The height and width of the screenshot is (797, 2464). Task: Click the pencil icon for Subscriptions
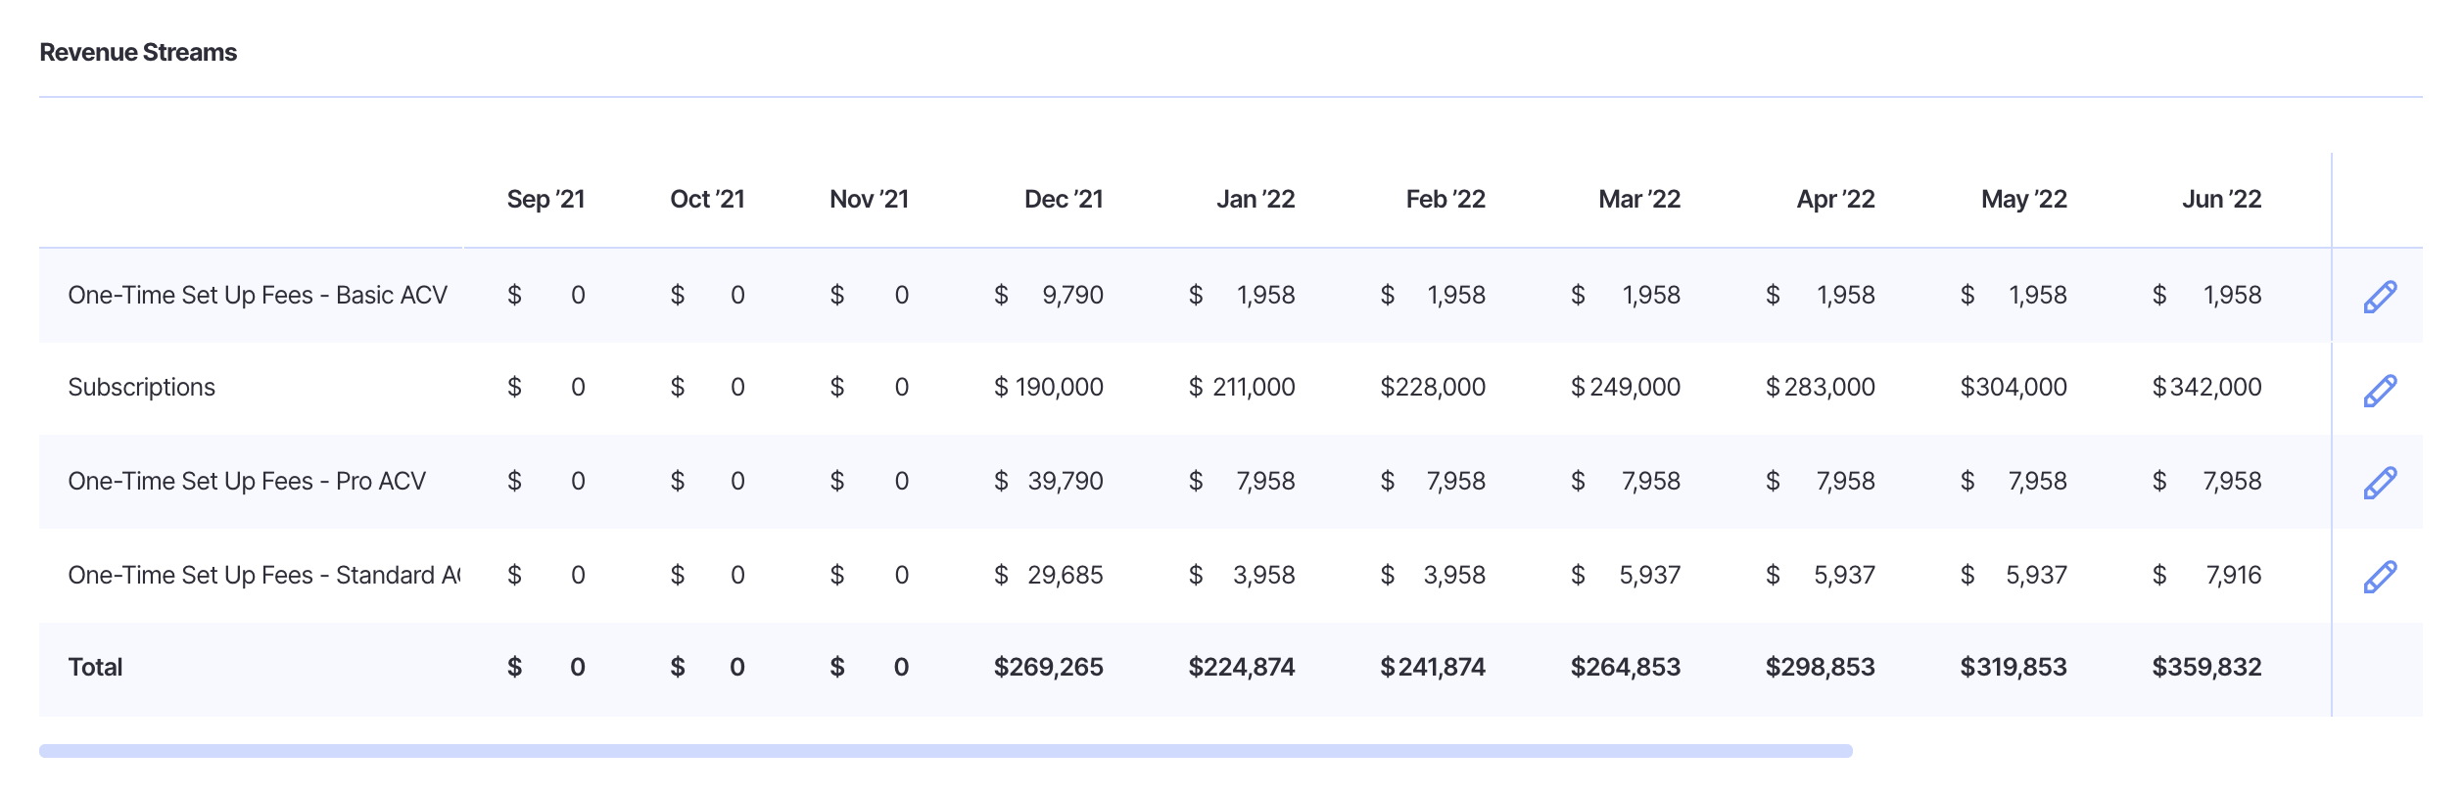coord(2379,391)
